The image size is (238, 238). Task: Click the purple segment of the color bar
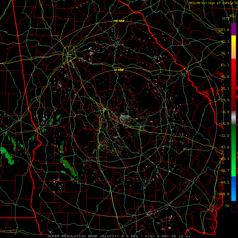[x=234, y=29]
